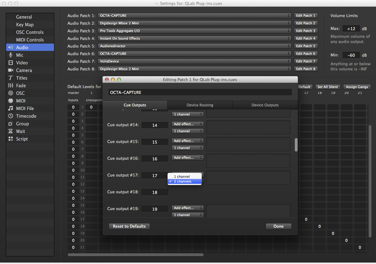Viewport: 376px width, 264px height.
Task: Open Audio settings via speaker icon
Action: pos(11,48)
